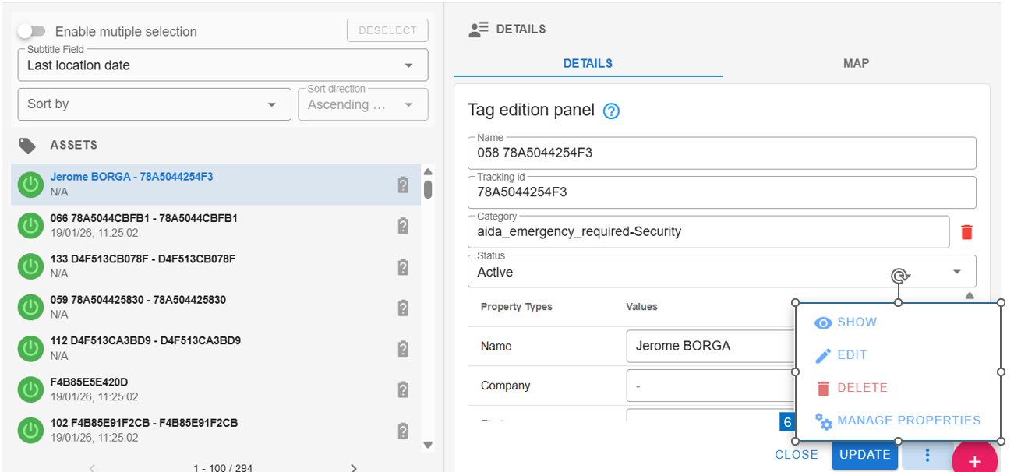
Task: Click the help icon beside Tag edition panel
Action: 612,111
